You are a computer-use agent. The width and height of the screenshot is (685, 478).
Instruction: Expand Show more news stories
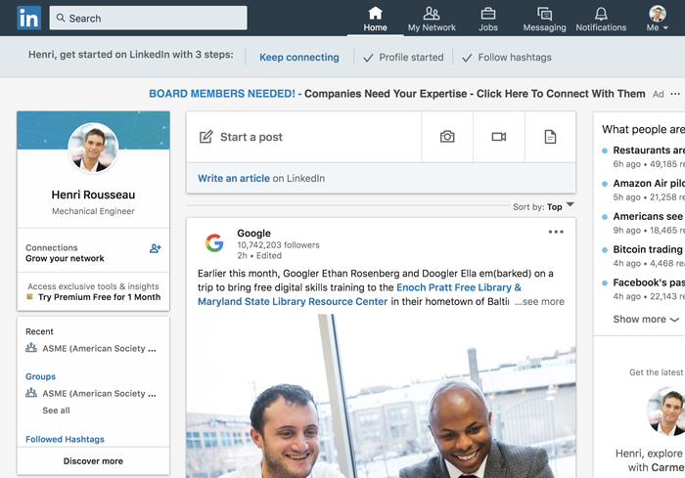pos(645,320)
